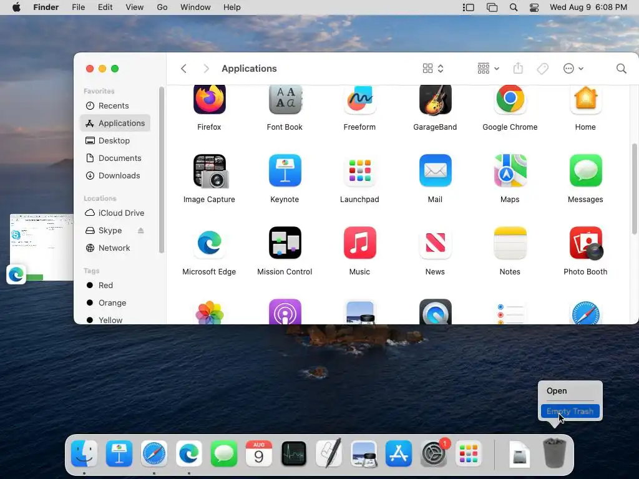Select the News app icon

pyautogui.click(x=435, y=243)
